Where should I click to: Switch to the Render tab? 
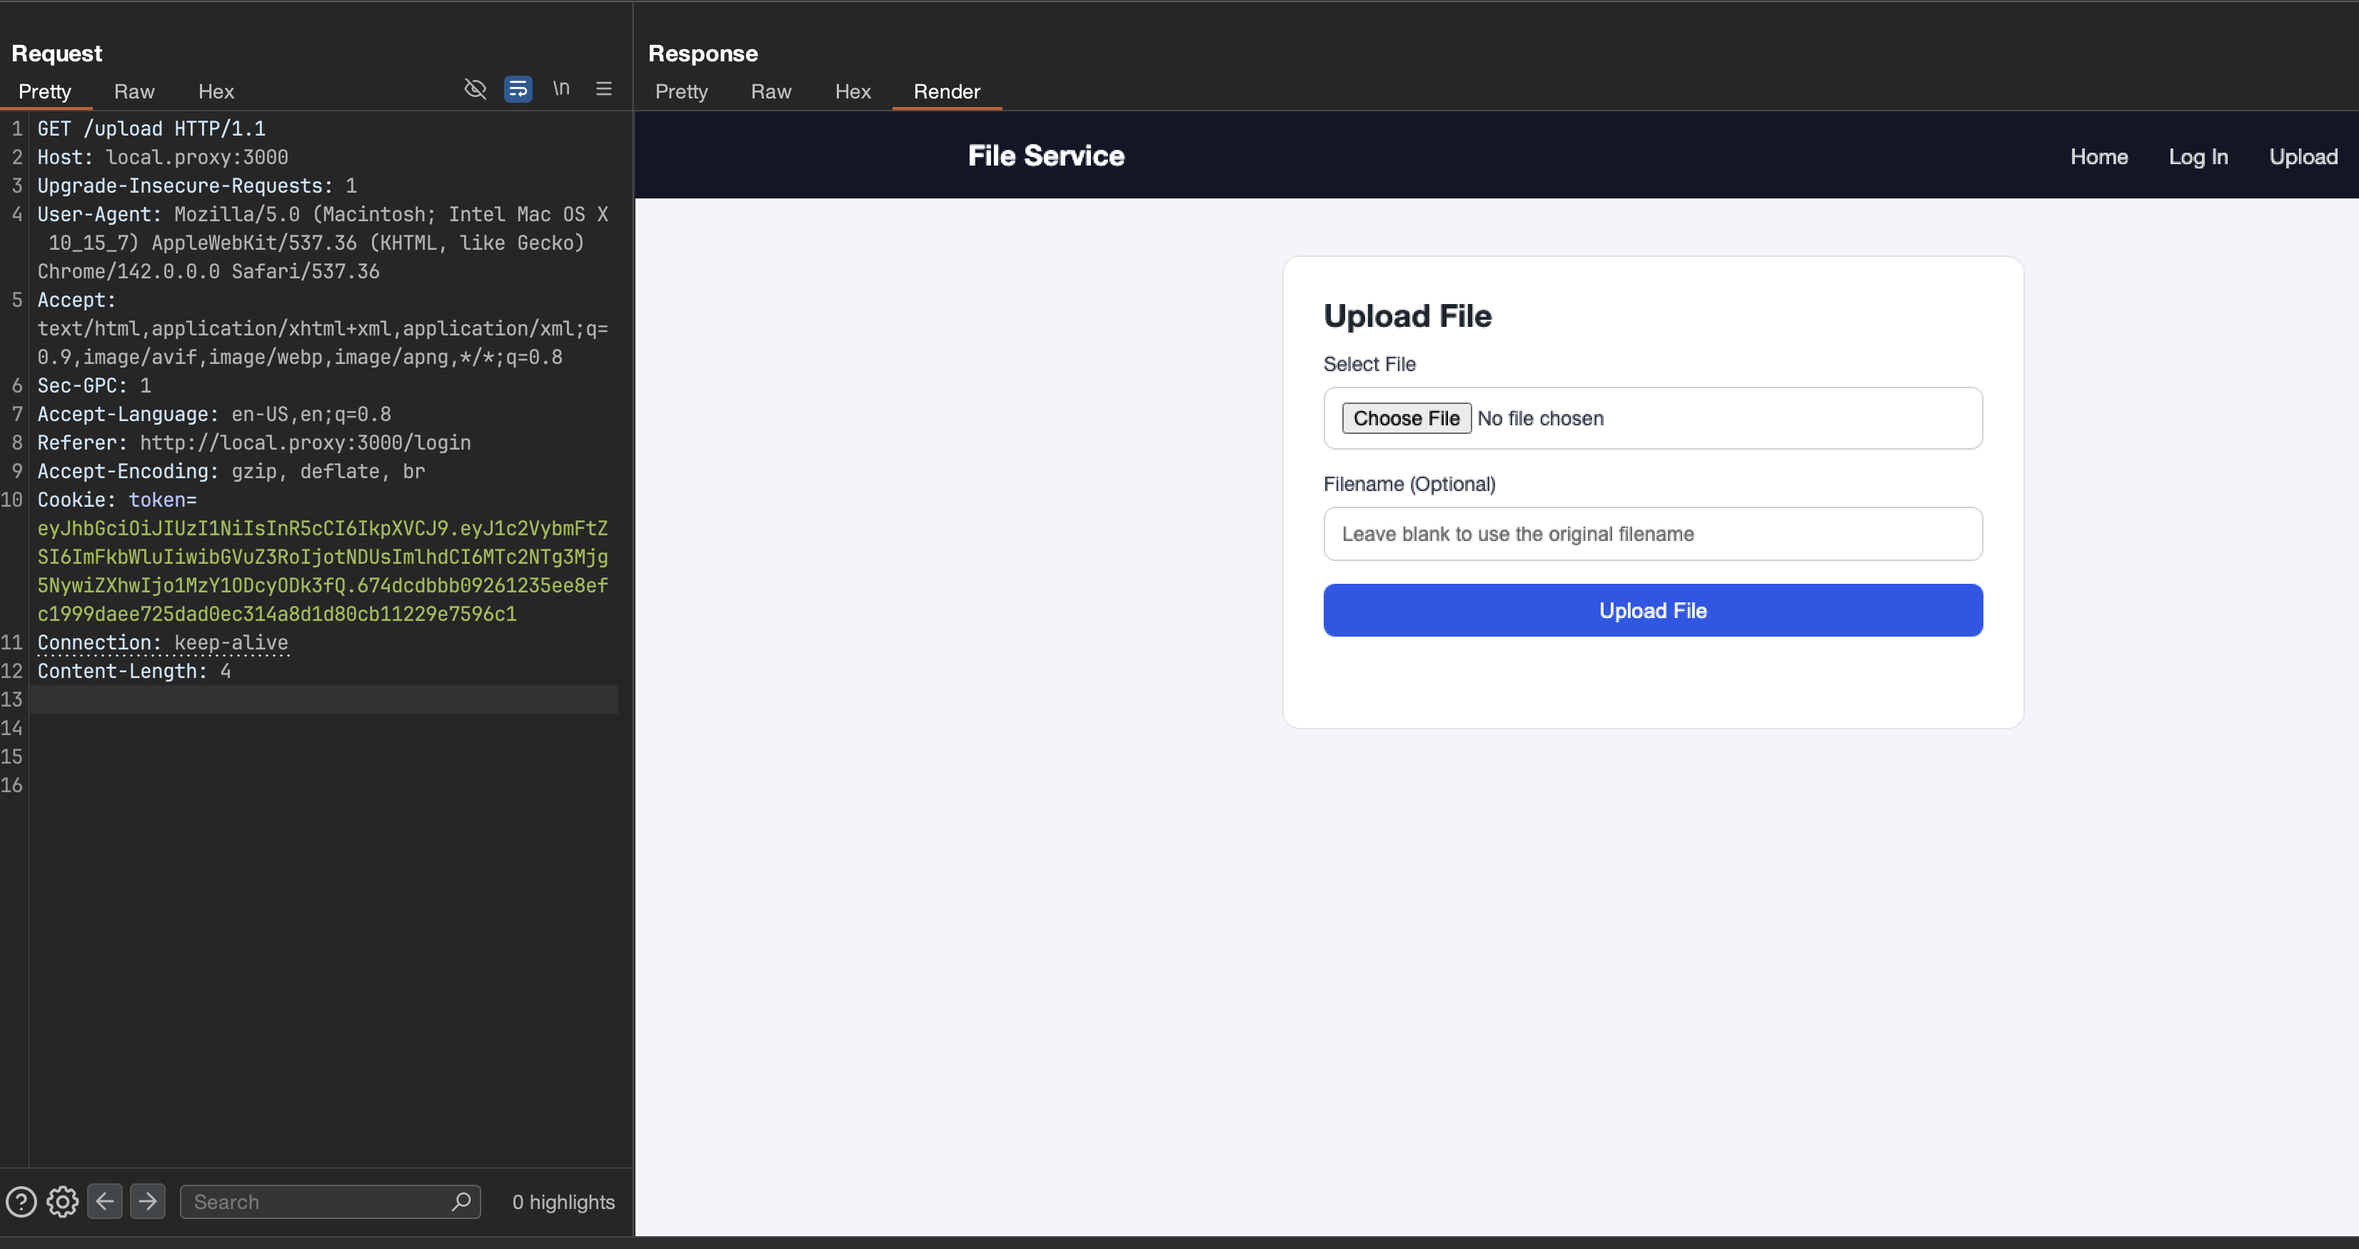946,91
